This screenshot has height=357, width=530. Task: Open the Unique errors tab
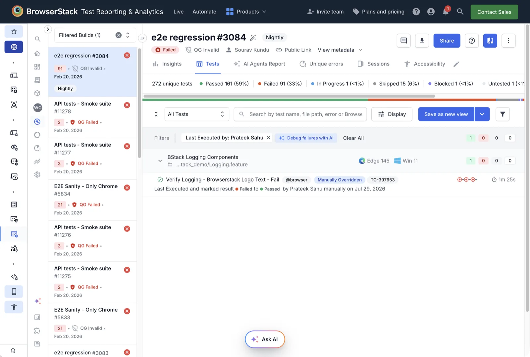pyautogui.click(x=321, y=64)
